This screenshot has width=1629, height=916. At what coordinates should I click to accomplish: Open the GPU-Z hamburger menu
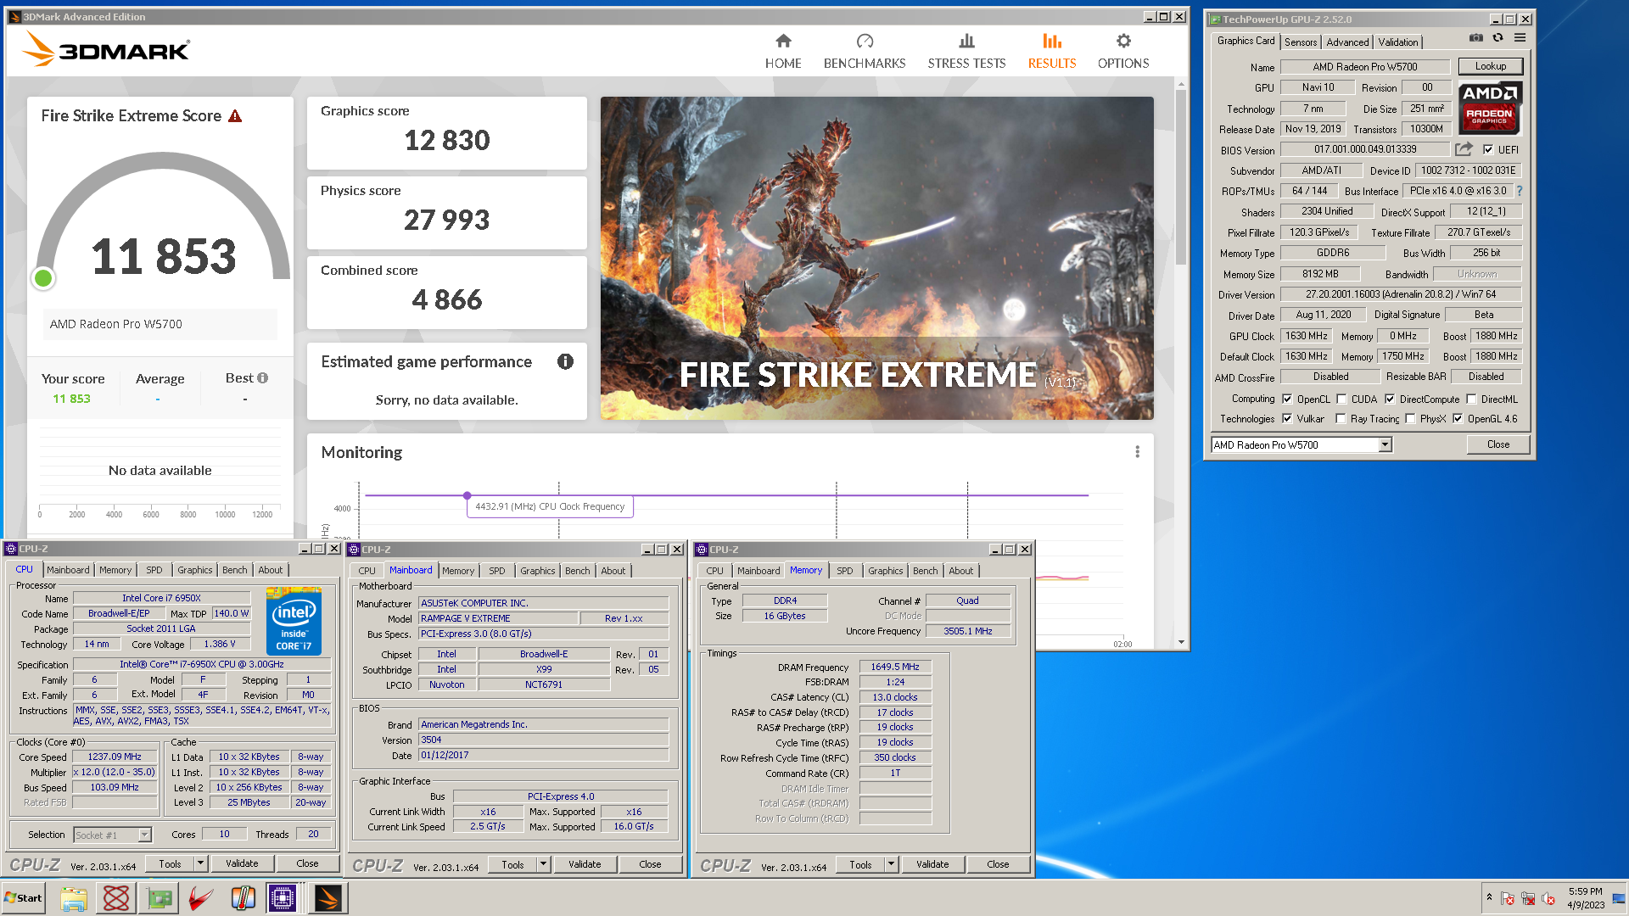[x=1520, y=38]
